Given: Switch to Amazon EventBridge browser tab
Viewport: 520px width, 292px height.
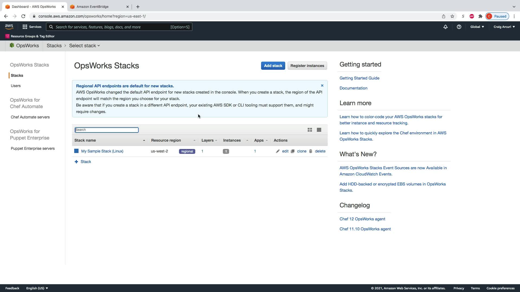Looking at the screenshot, I should click(92, 7).
